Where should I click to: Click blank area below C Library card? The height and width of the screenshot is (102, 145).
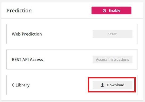(72, 98)
